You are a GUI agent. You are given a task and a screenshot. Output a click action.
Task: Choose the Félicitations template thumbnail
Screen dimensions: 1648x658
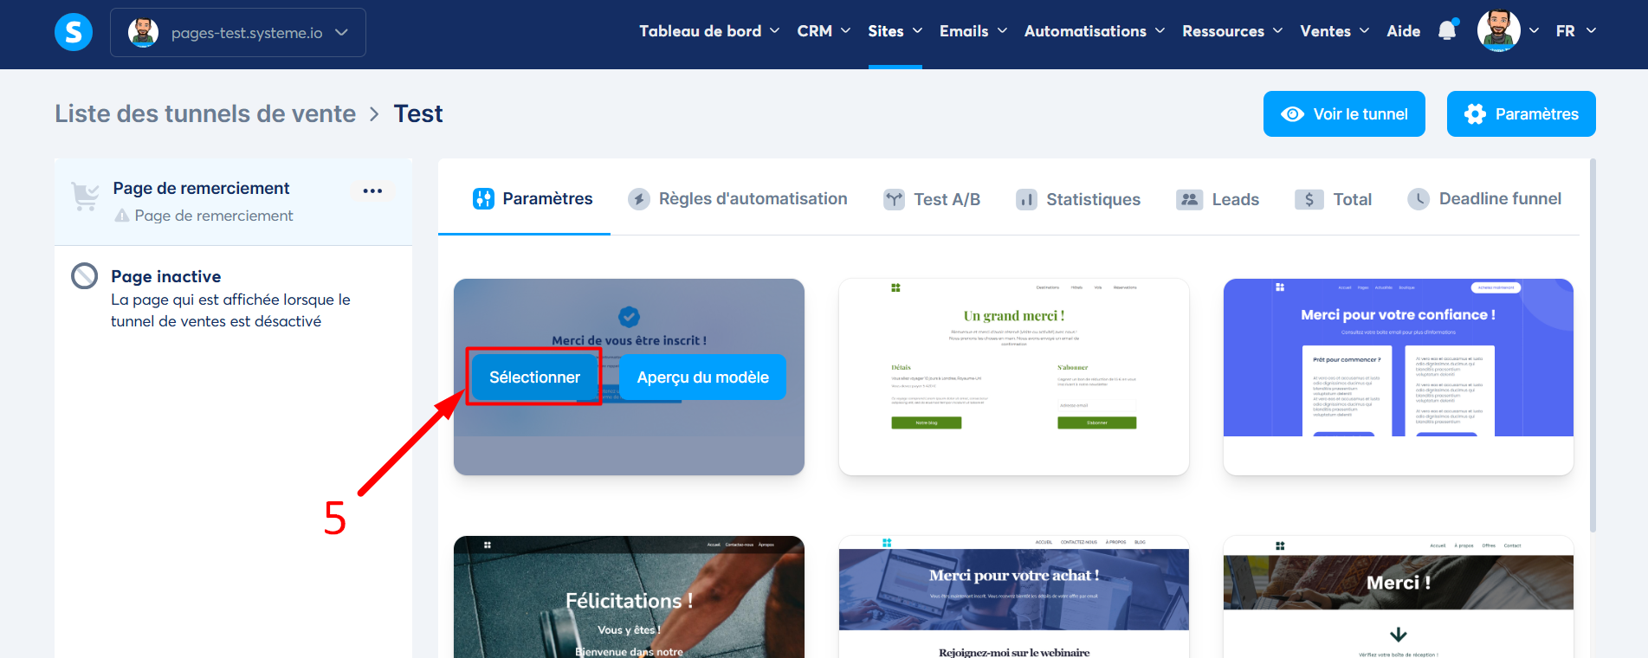[629, 597]
